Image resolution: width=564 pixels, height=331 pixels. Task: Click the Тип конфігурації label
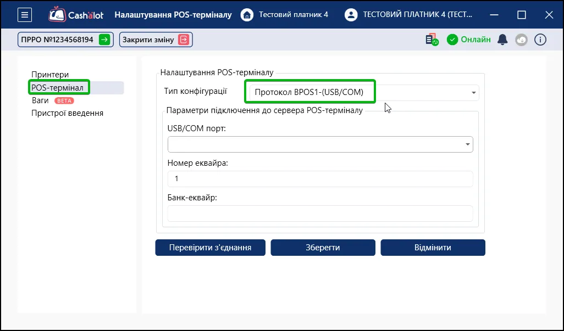click(195, 91)
